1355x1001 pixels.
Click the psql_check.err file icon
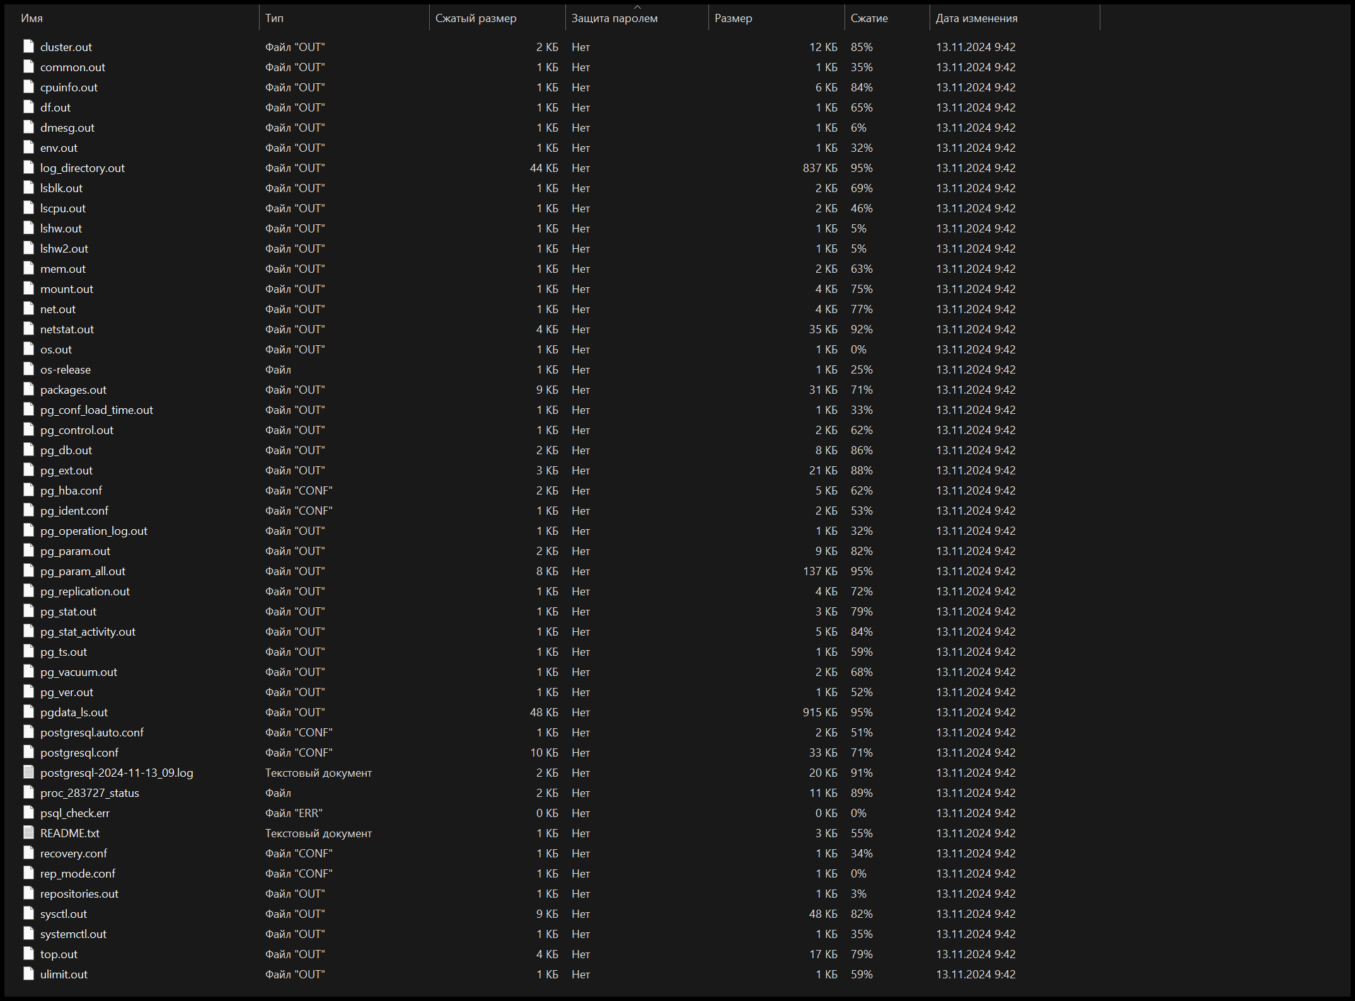tap(28, 813)
